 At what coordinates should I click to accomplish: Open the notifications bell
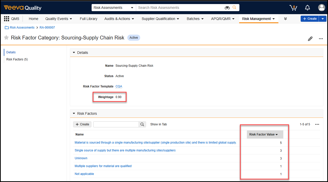[x=307, y=8]
